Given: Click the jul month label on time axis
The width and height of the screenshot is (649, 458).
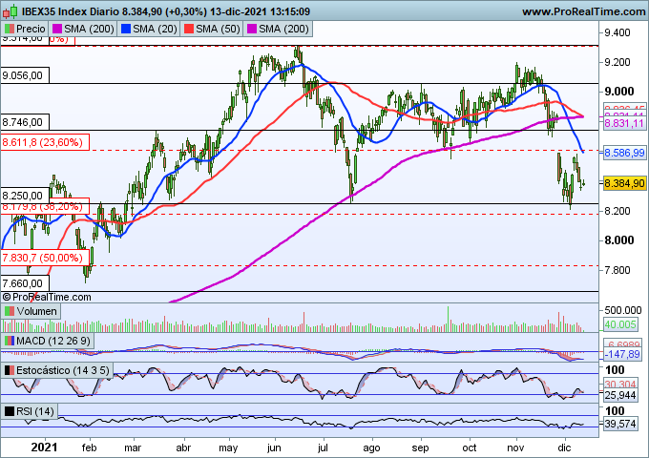Looking at the screenshot, I should pyautogui.click(x=323, y=448).
